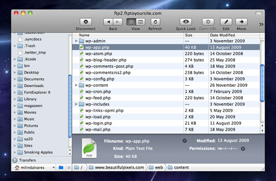
Task: Select the wp-mail.php file icon
Action: pyautogui.click(x=81, y=129)
